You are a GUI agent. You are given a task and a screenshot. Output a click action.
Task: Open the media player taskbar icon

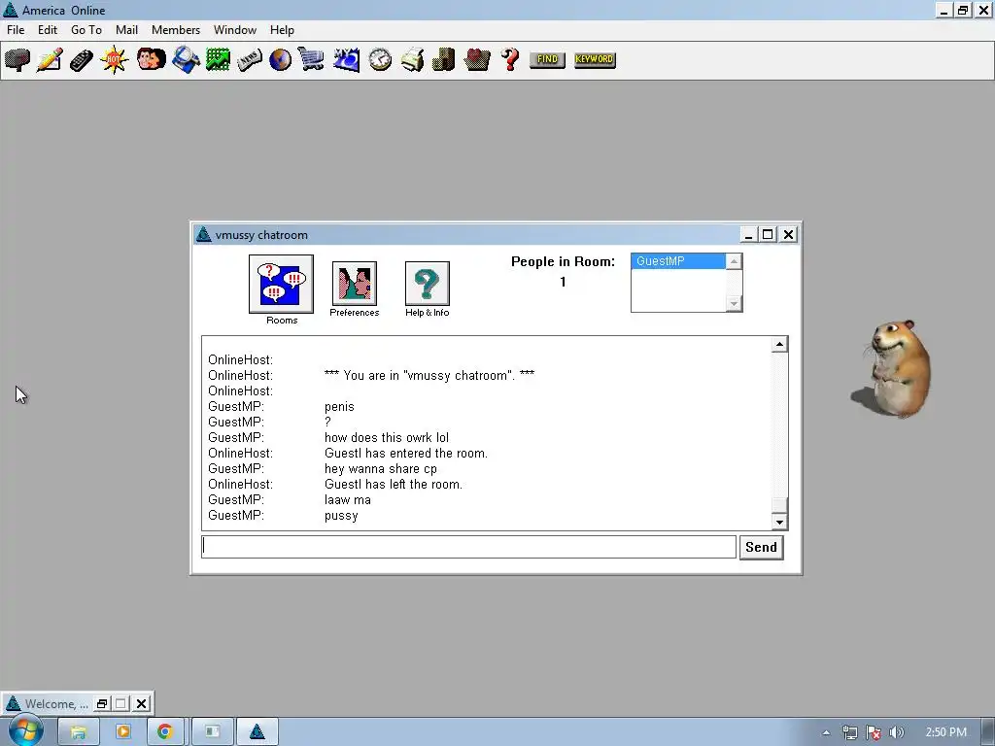[x=123, y=732]
